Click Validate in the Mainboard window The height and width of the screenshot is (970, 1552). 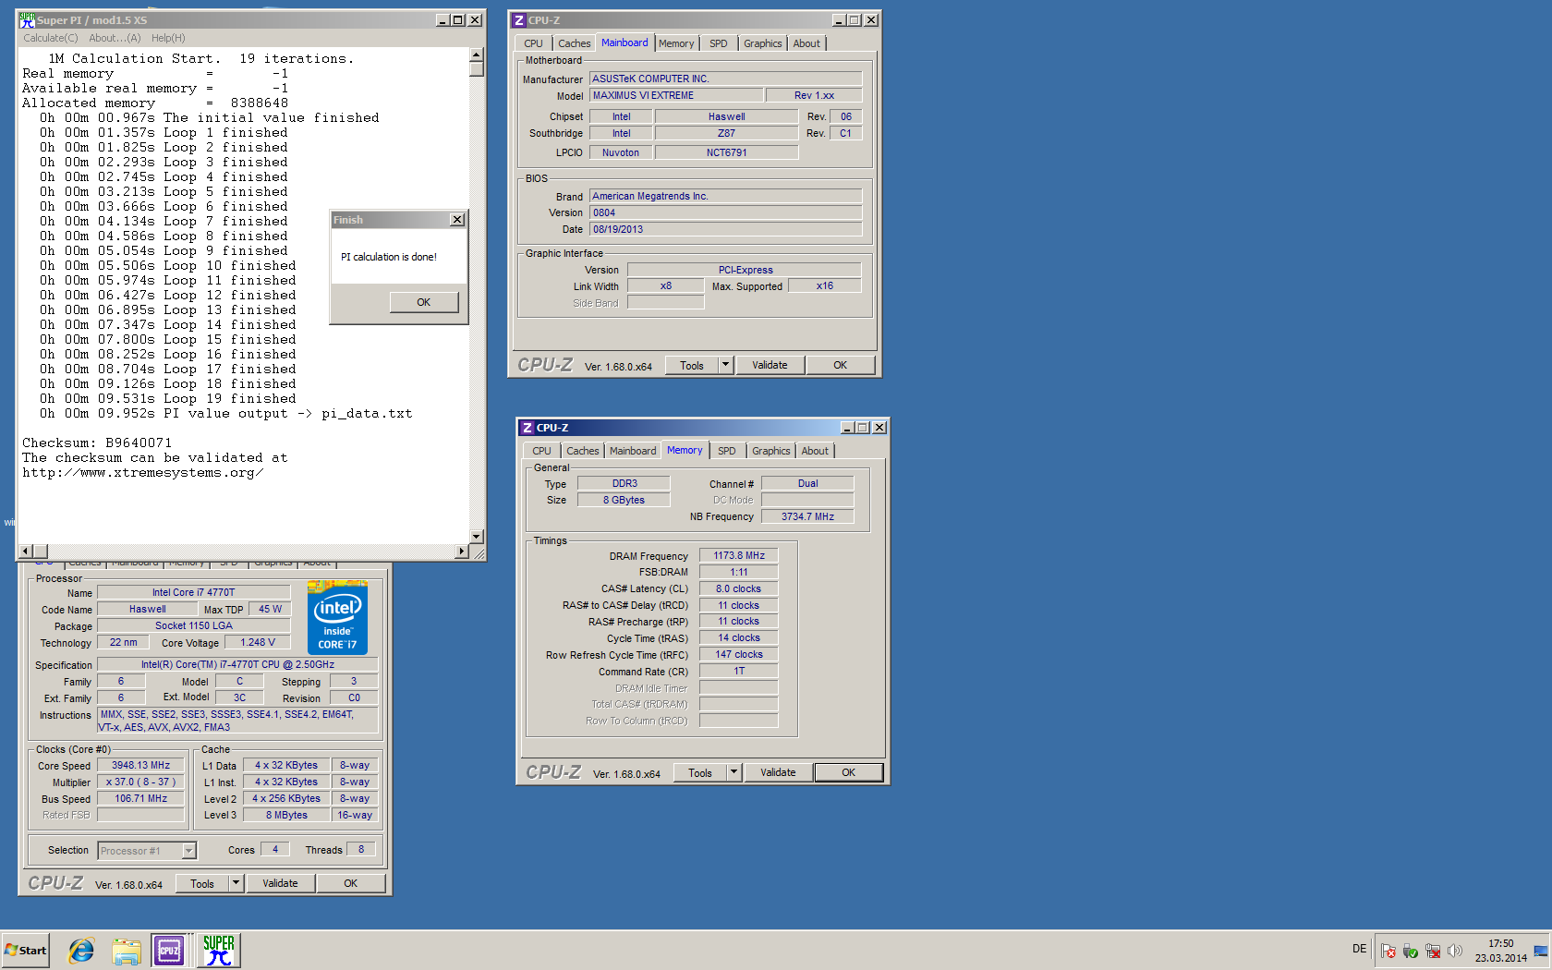770,365
